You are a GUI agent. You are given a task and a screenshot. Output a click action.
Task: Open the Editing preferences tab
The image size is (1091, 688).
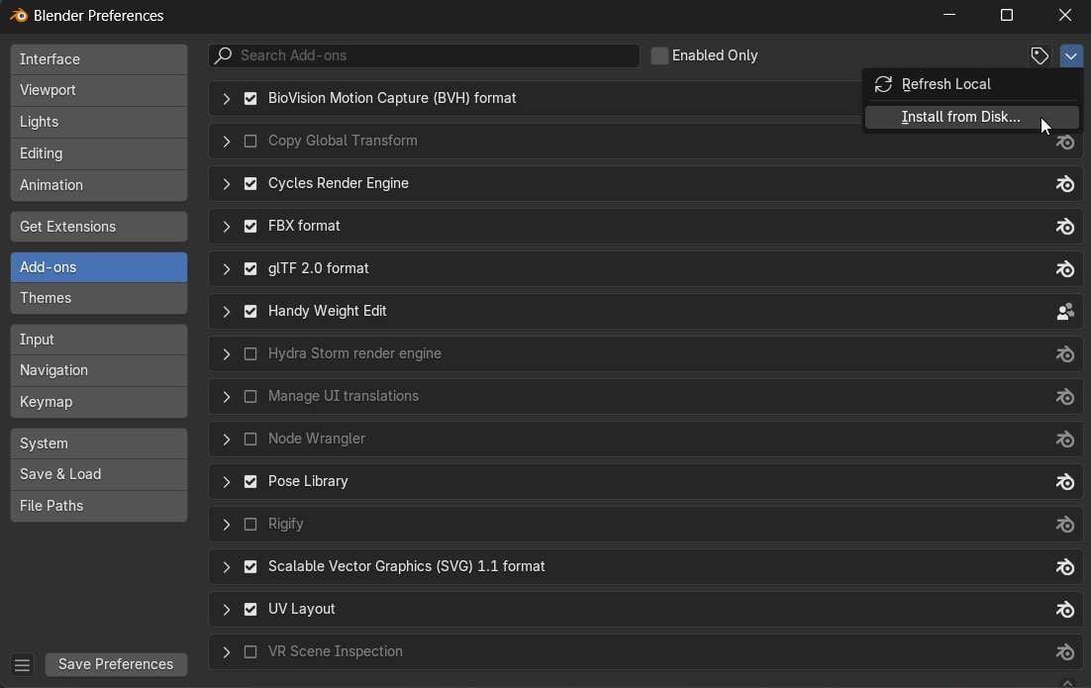pos(99,153)
